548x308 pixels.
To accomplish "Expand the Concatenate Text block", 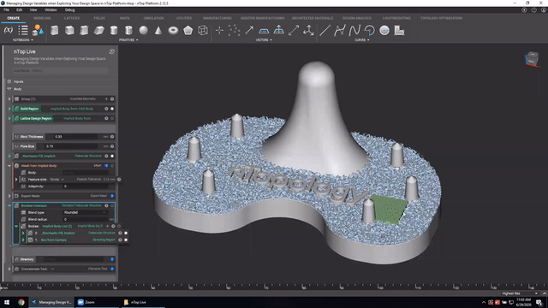I will [x=9, y=269].
